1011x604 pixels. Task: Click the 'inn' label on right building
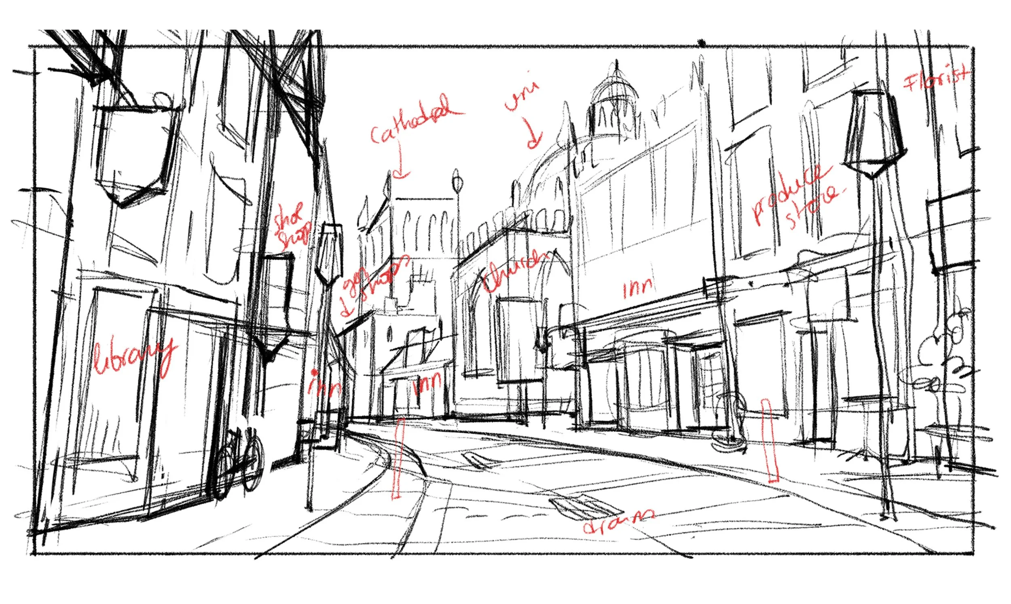638,288
